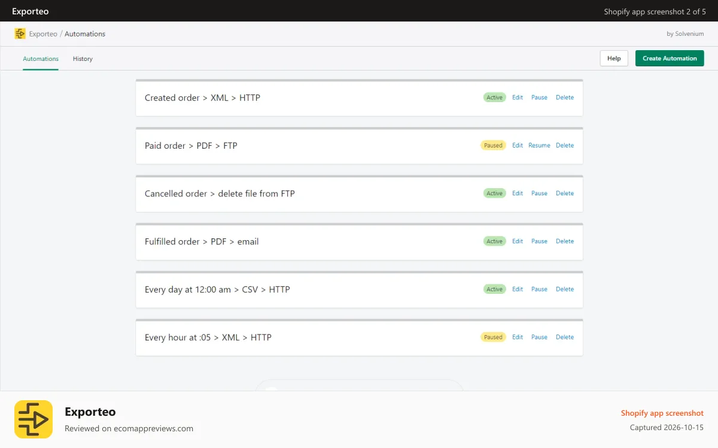Pause the Cancelled order automation

point(539,193)
